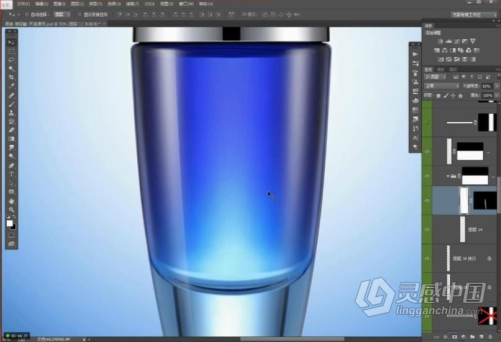Viewport: 501px width, 342px height.
Task: Select the Gradient tool
Action: click(x=11, y=139)
